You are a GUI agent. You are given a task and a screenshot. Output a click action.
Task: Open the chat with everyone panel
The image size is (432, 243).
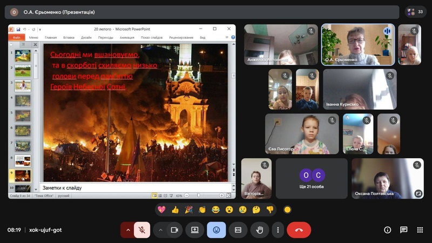[x=403, y=230]
